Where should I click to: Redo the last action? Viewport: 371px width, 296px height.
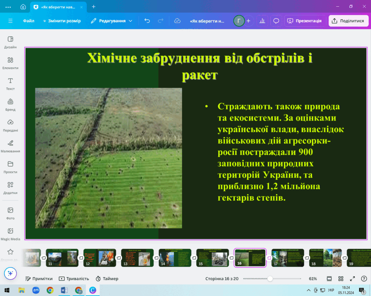161,21
